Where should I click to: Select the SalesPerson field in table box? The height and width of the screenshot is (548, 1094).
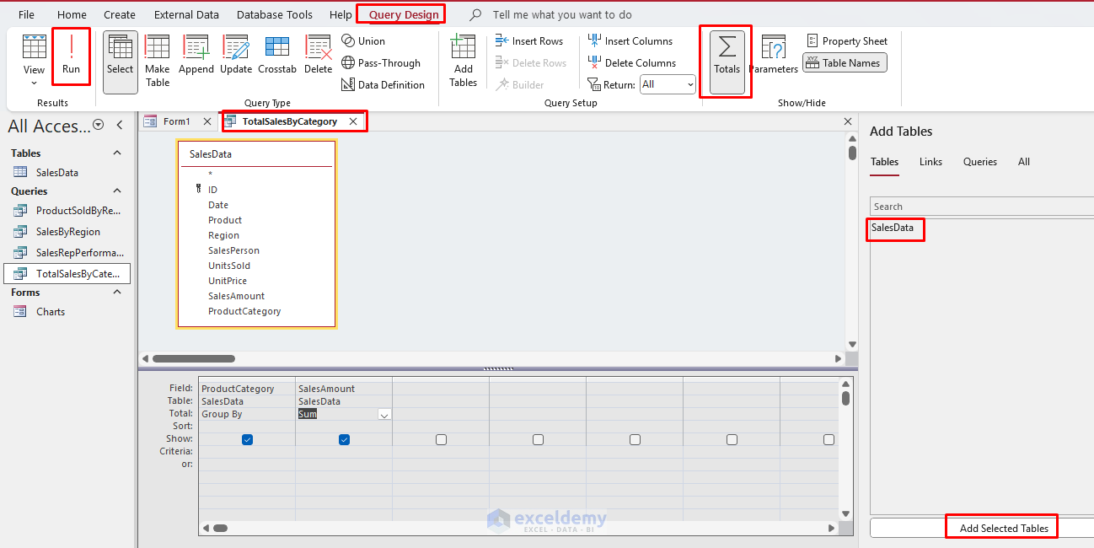[233, 250]
